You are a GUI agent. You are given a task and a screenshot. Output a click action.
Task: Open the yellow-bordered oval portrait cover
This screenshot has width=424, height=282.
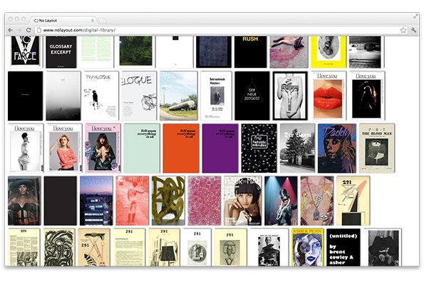[329, 51]
